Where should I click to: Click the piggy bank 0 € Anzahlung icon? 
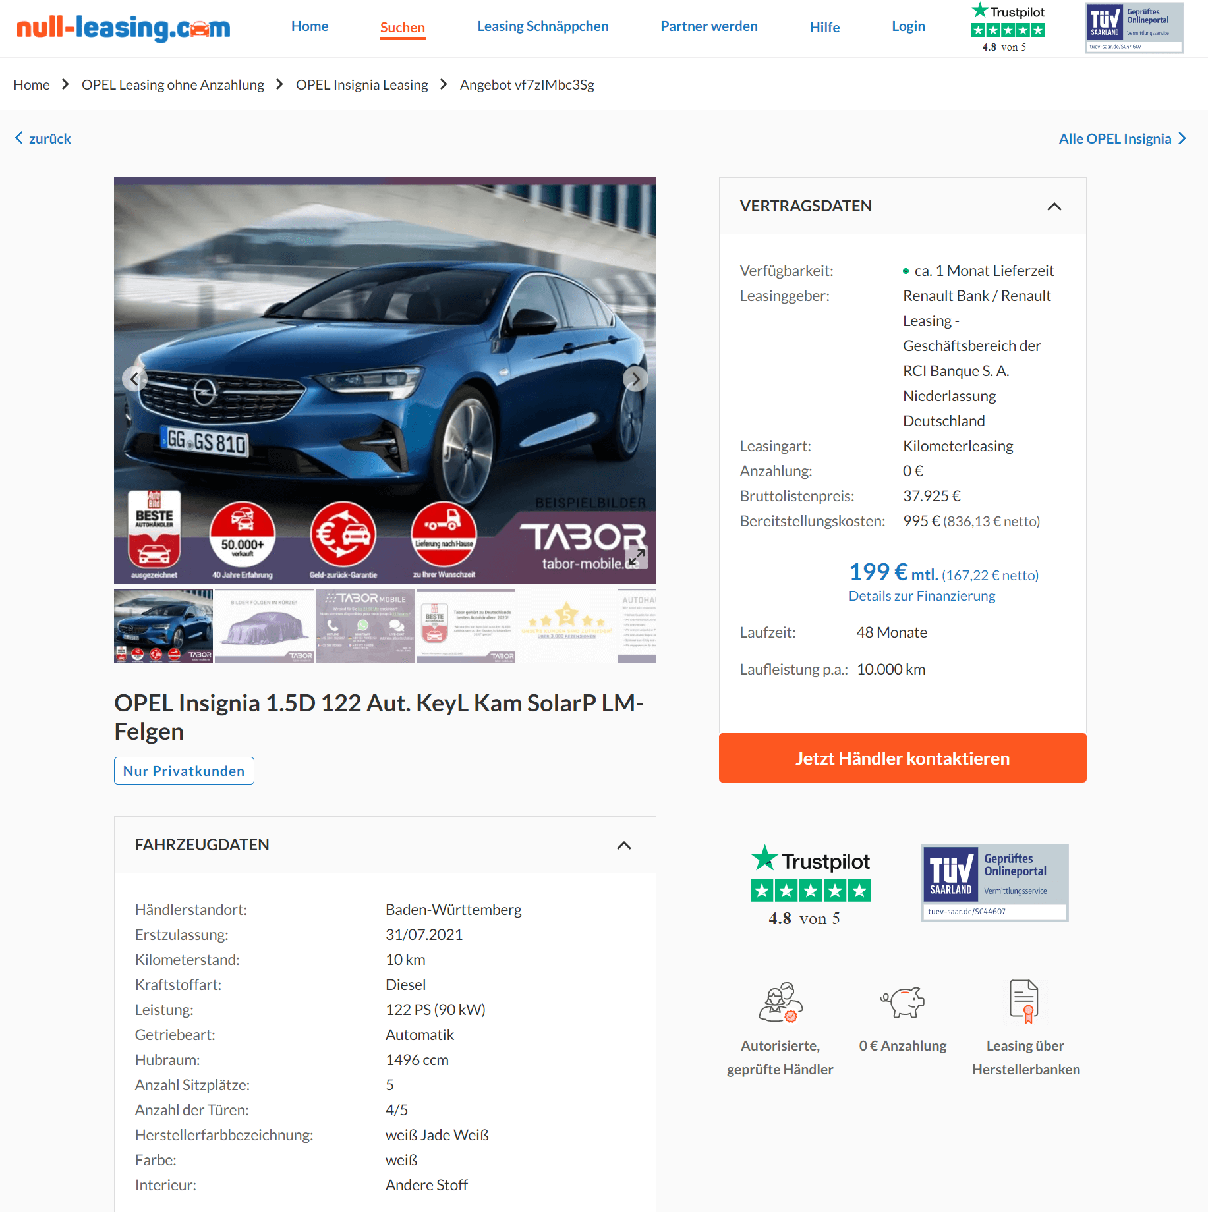pyautogui.click(x=902, y=1003)
